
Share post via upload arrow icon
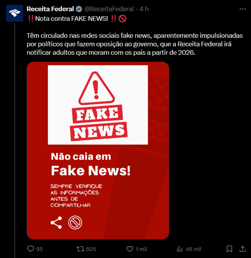tap(243, 249)
